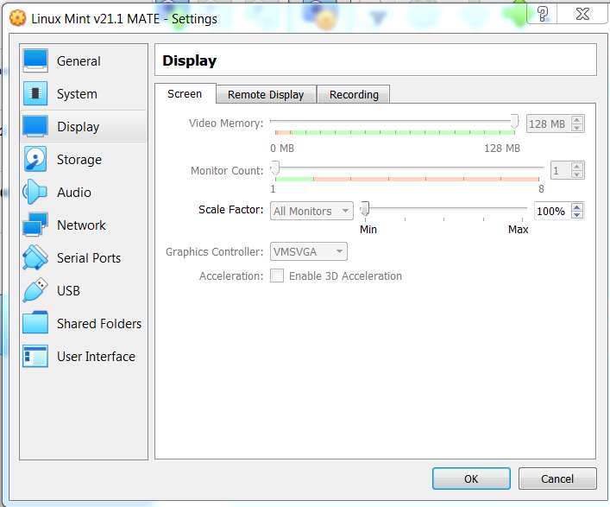Decrease monitor count with down arrow
The width and height of the screenshot is (610, 507).
577,174
